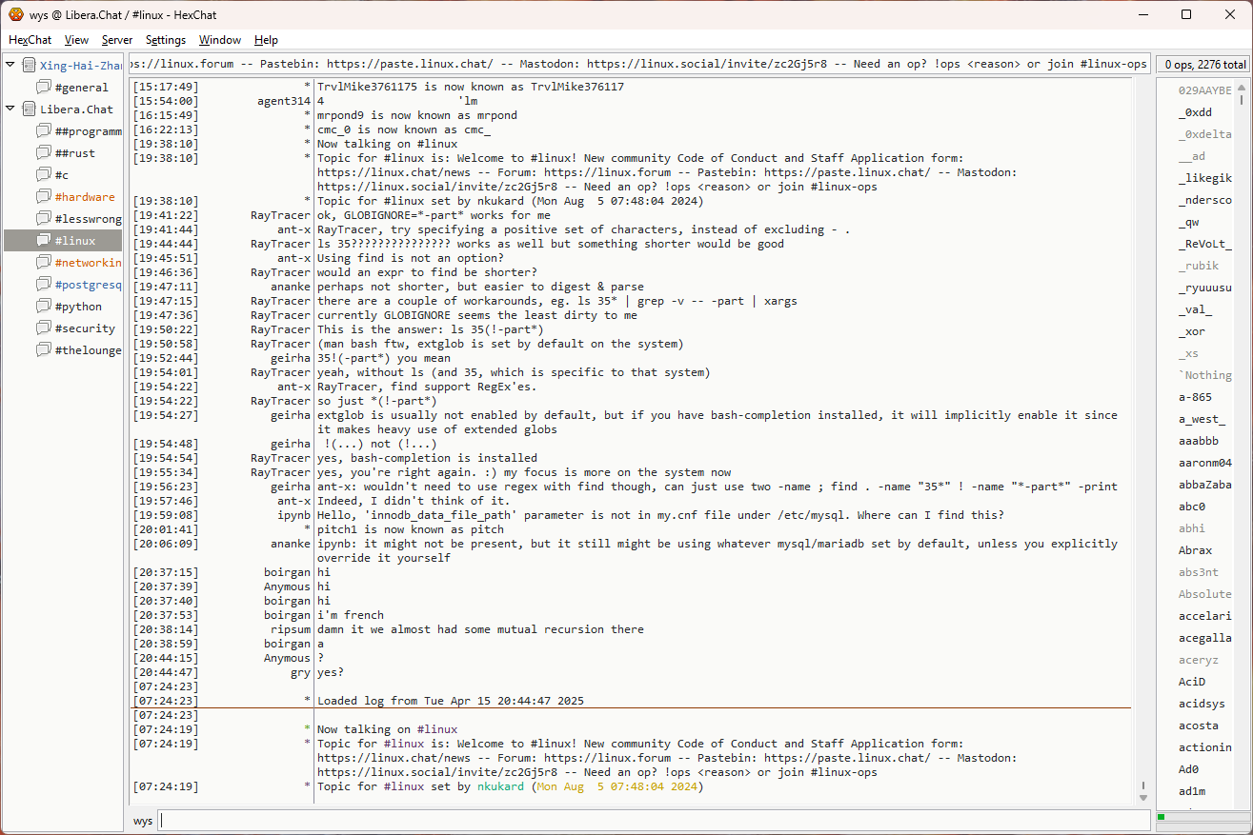Open the Server menu
Screen dimensions: 1253x835
pyautogui.click(x=117, y=40)
